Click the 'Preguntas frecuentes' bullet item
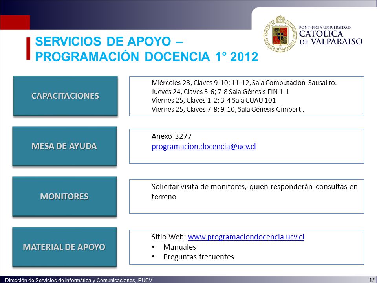 pos(199,257)
